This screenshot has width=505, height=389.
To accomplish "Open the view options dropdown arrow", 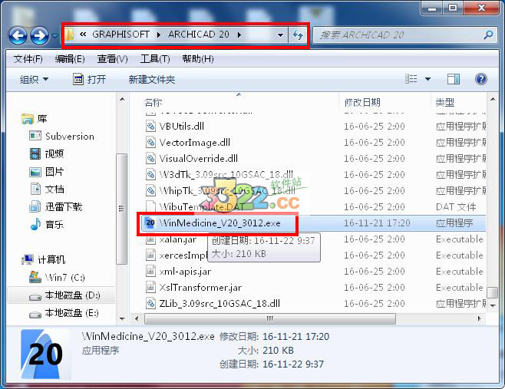I will tap(428, 79).
